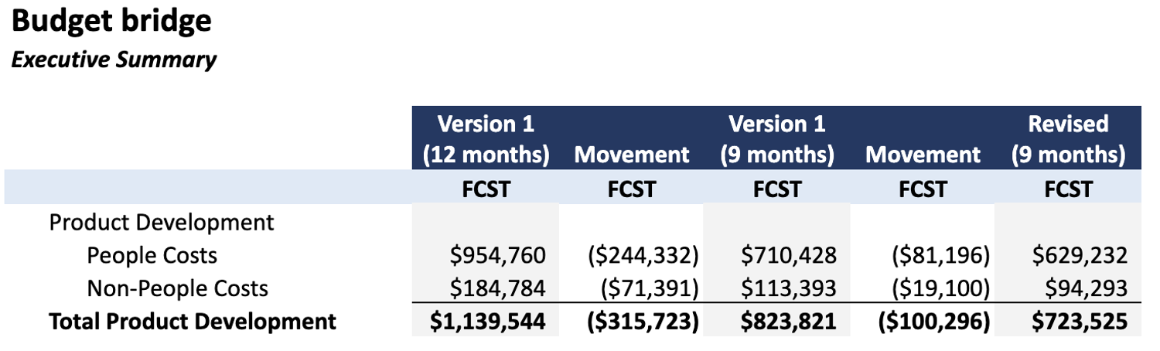Select the ($71,391) movement cell

tap(650, 288)
